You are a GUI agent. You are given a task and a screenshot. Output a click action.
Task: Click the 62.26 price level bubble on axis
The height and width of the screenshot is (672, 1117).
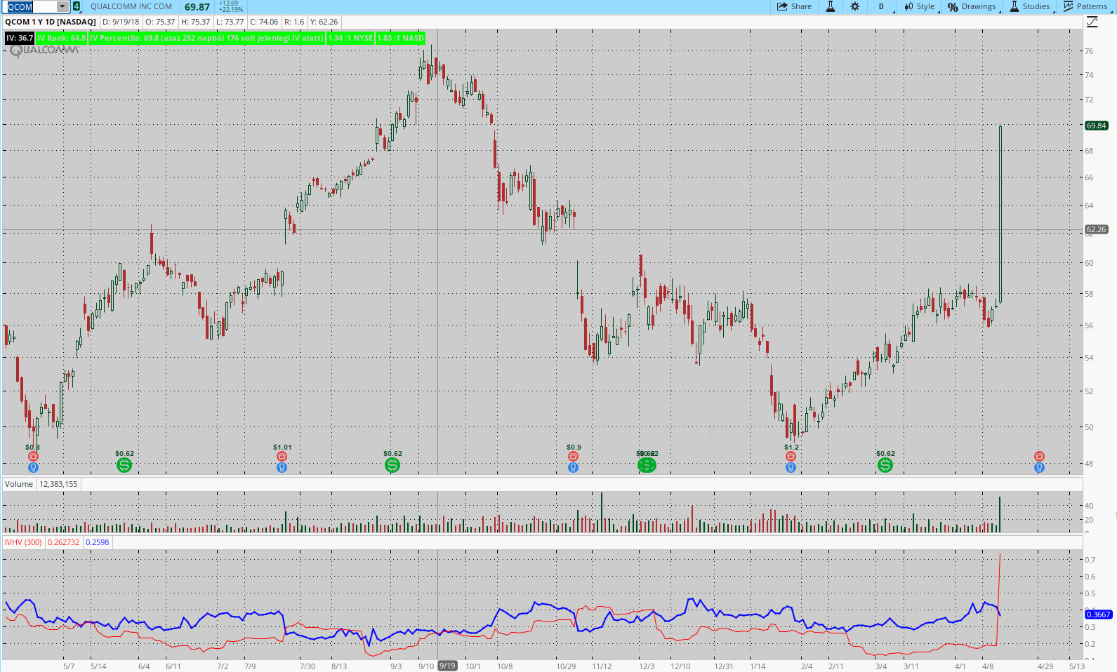1096,229
